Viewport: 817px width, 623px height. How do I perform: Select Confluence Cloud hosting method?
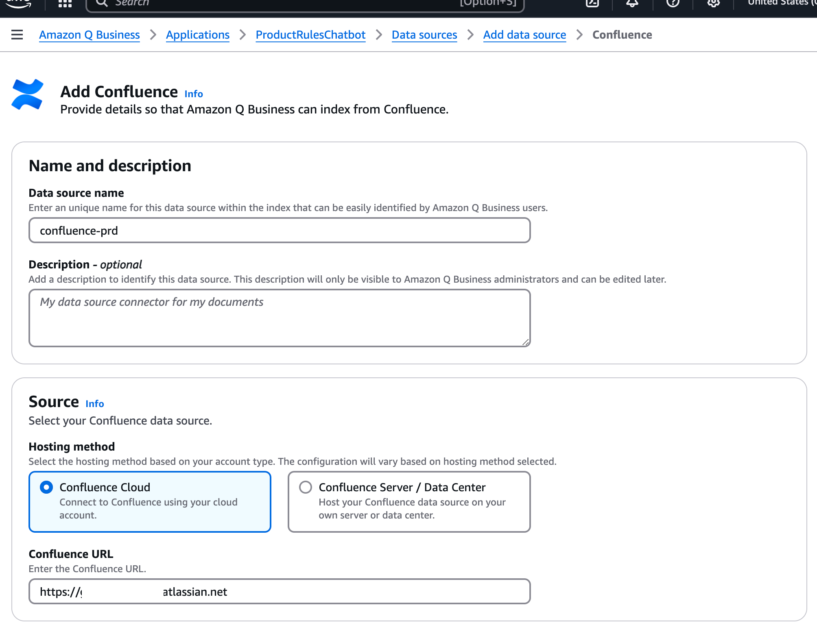tap(150, 502)
